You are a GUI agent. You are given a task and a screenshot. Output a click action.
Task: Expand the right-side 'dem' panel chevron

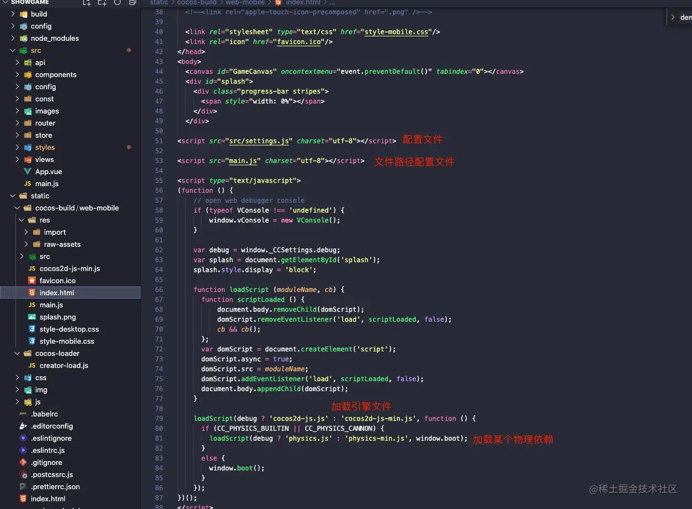pos(673,17)
